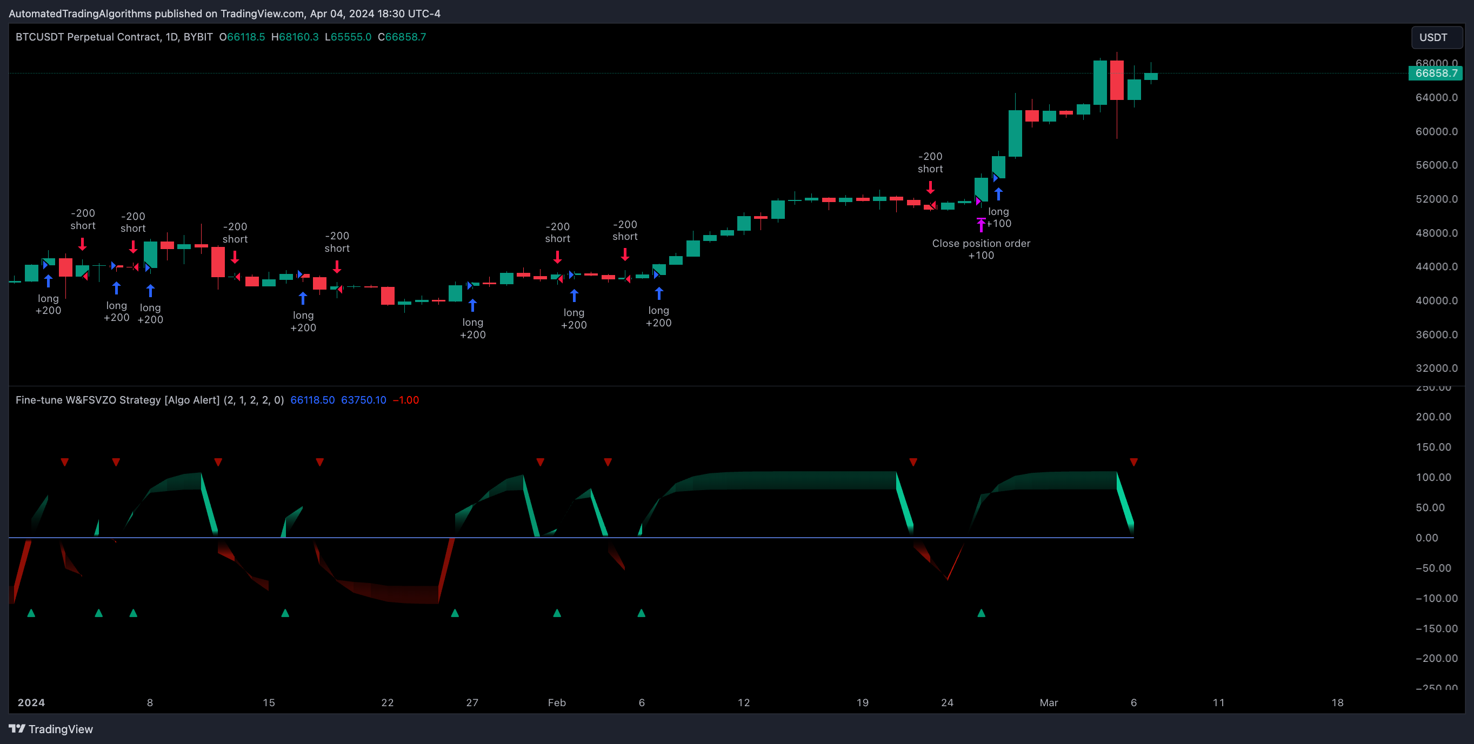
Task: Click the 22 date label on time axis
Action: 388,703
